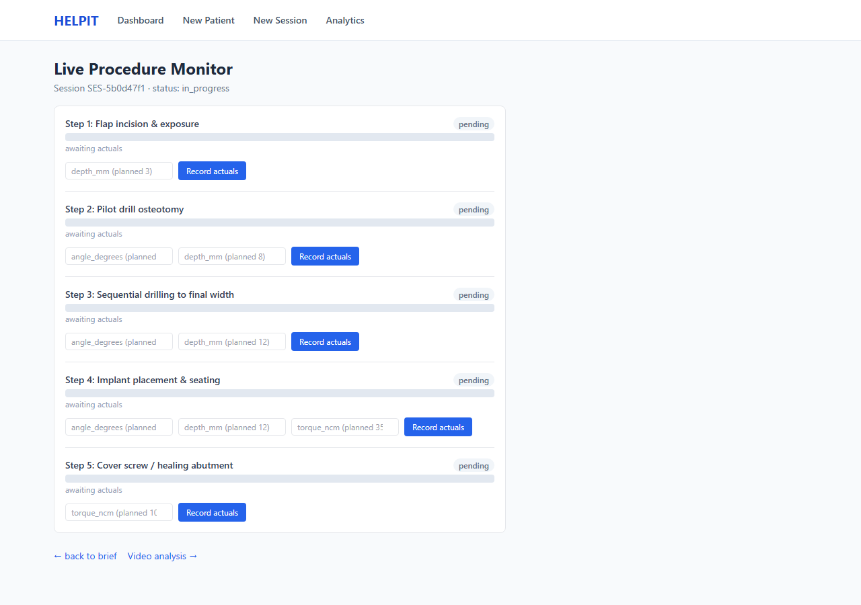
Task: Follow the back to brief link
Action: click(85, 556)
